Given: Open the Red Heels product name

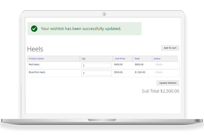Looking at the screenshot, I should click(34, 64).
